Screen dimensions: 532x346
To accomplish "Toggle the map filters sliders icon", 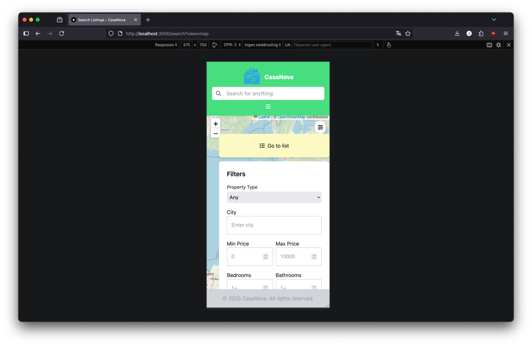I will (x=320, y=127).
